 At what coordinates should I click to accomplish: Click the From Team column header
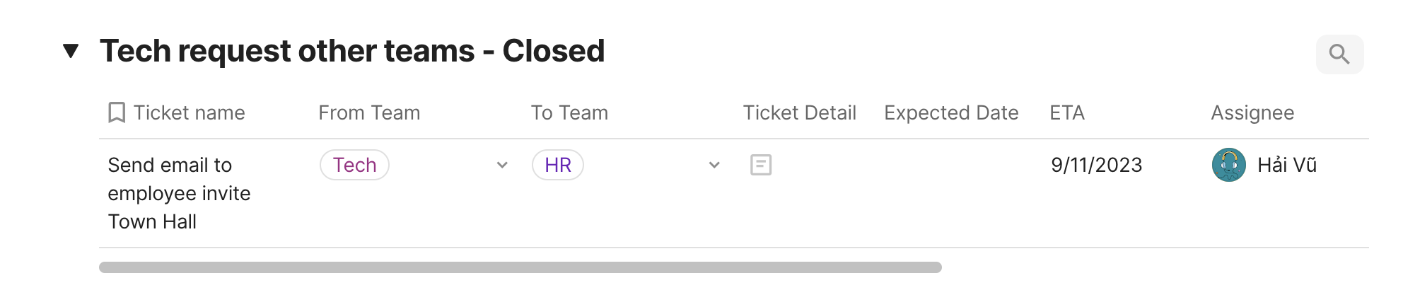coord(369,112)
